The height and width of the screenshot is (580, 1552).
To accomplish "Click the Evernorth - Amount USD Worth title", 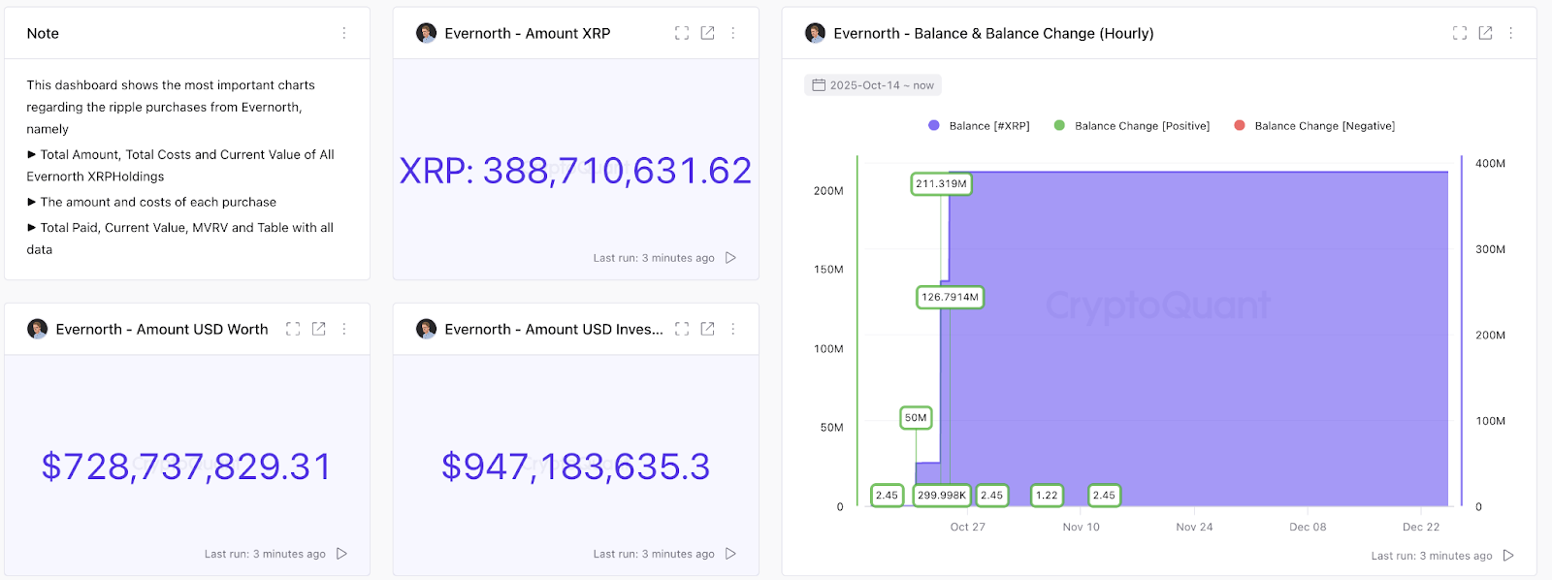I will click(x=161, y=330).
